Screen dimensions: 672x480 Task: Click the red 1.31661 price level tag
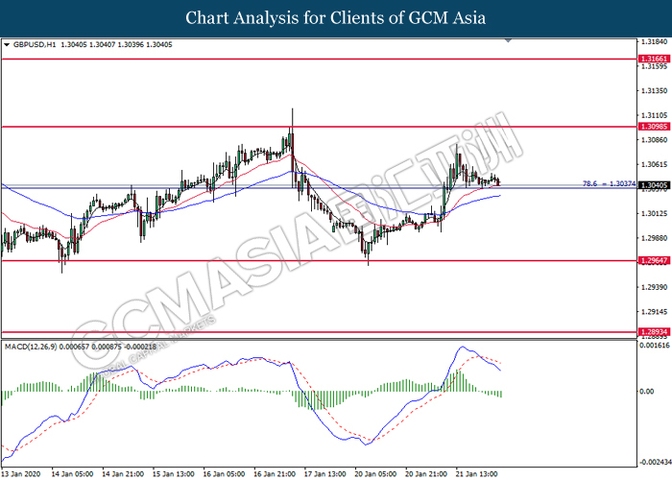point(654,59)
